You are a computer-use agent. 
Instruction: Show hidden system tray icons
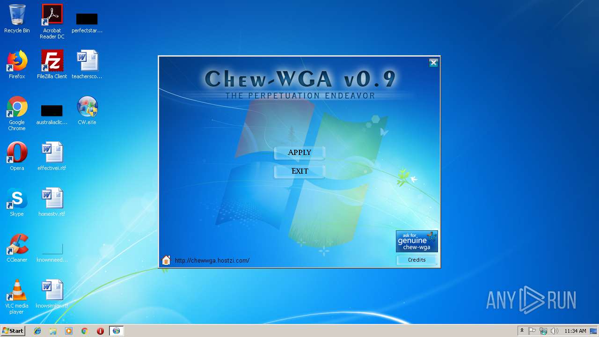point(522,331)
